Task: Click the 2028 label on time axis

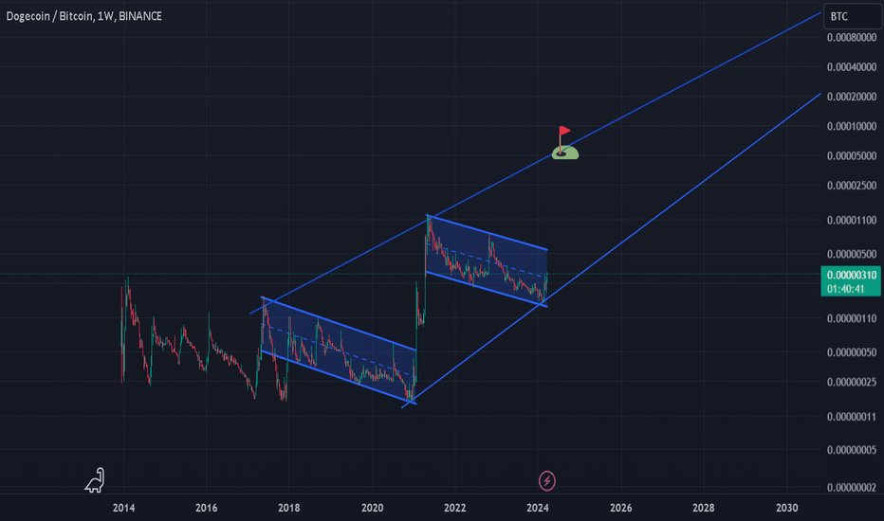Action: click(704, 508)
